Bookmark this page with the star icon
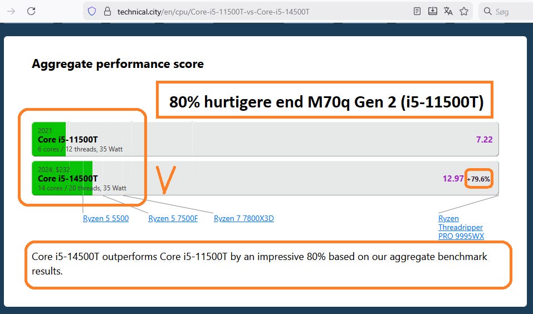Viewport: 533px width, 314px height. point(464,11)
